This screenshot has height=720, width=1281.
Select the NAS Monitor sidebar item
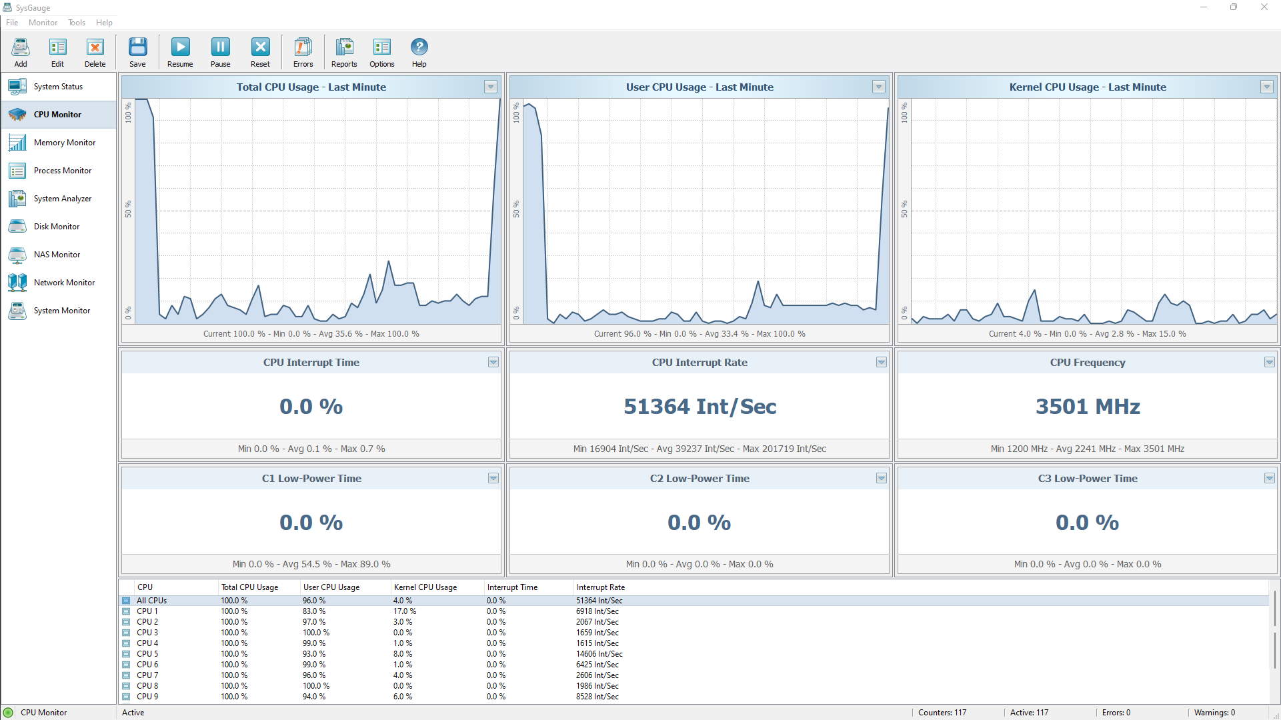tap(58, 254)
